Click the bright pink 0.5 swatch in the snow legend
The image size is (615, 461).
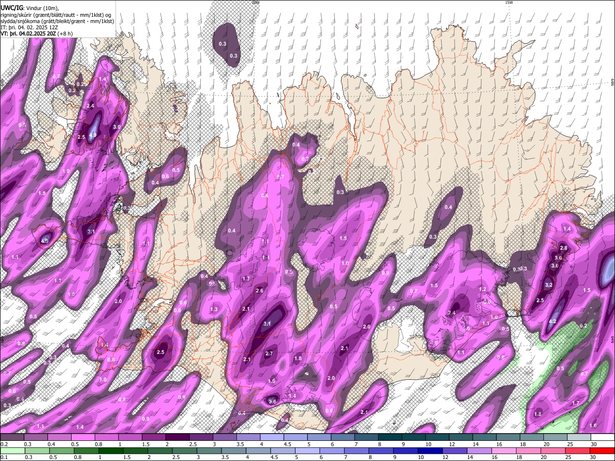pos(84,437)
